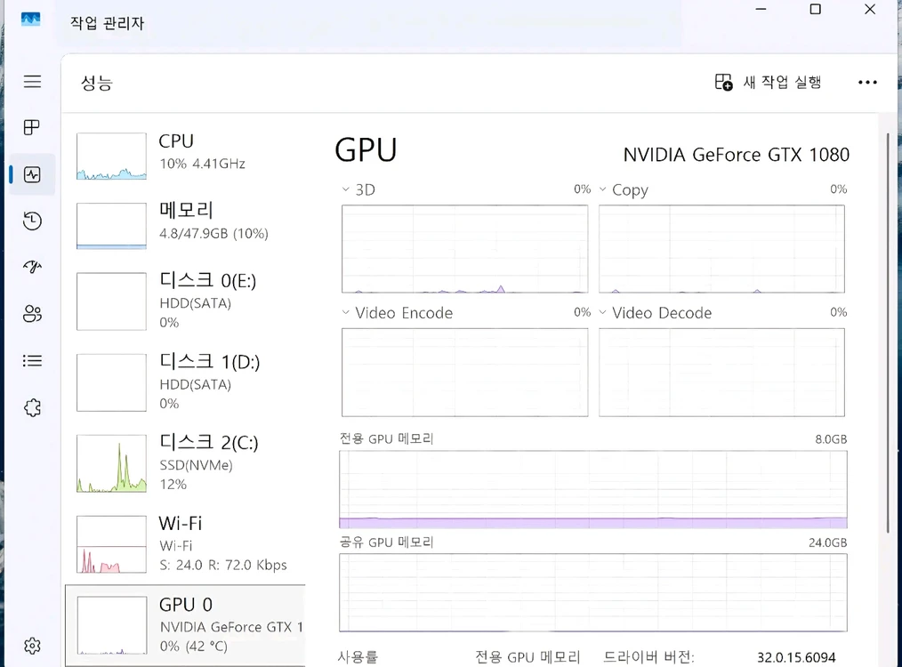Viewport: 902px width, 667px height.
Task: Open the hamburger navigation menu
Action: pyautogui.click(x=32, y=81)
